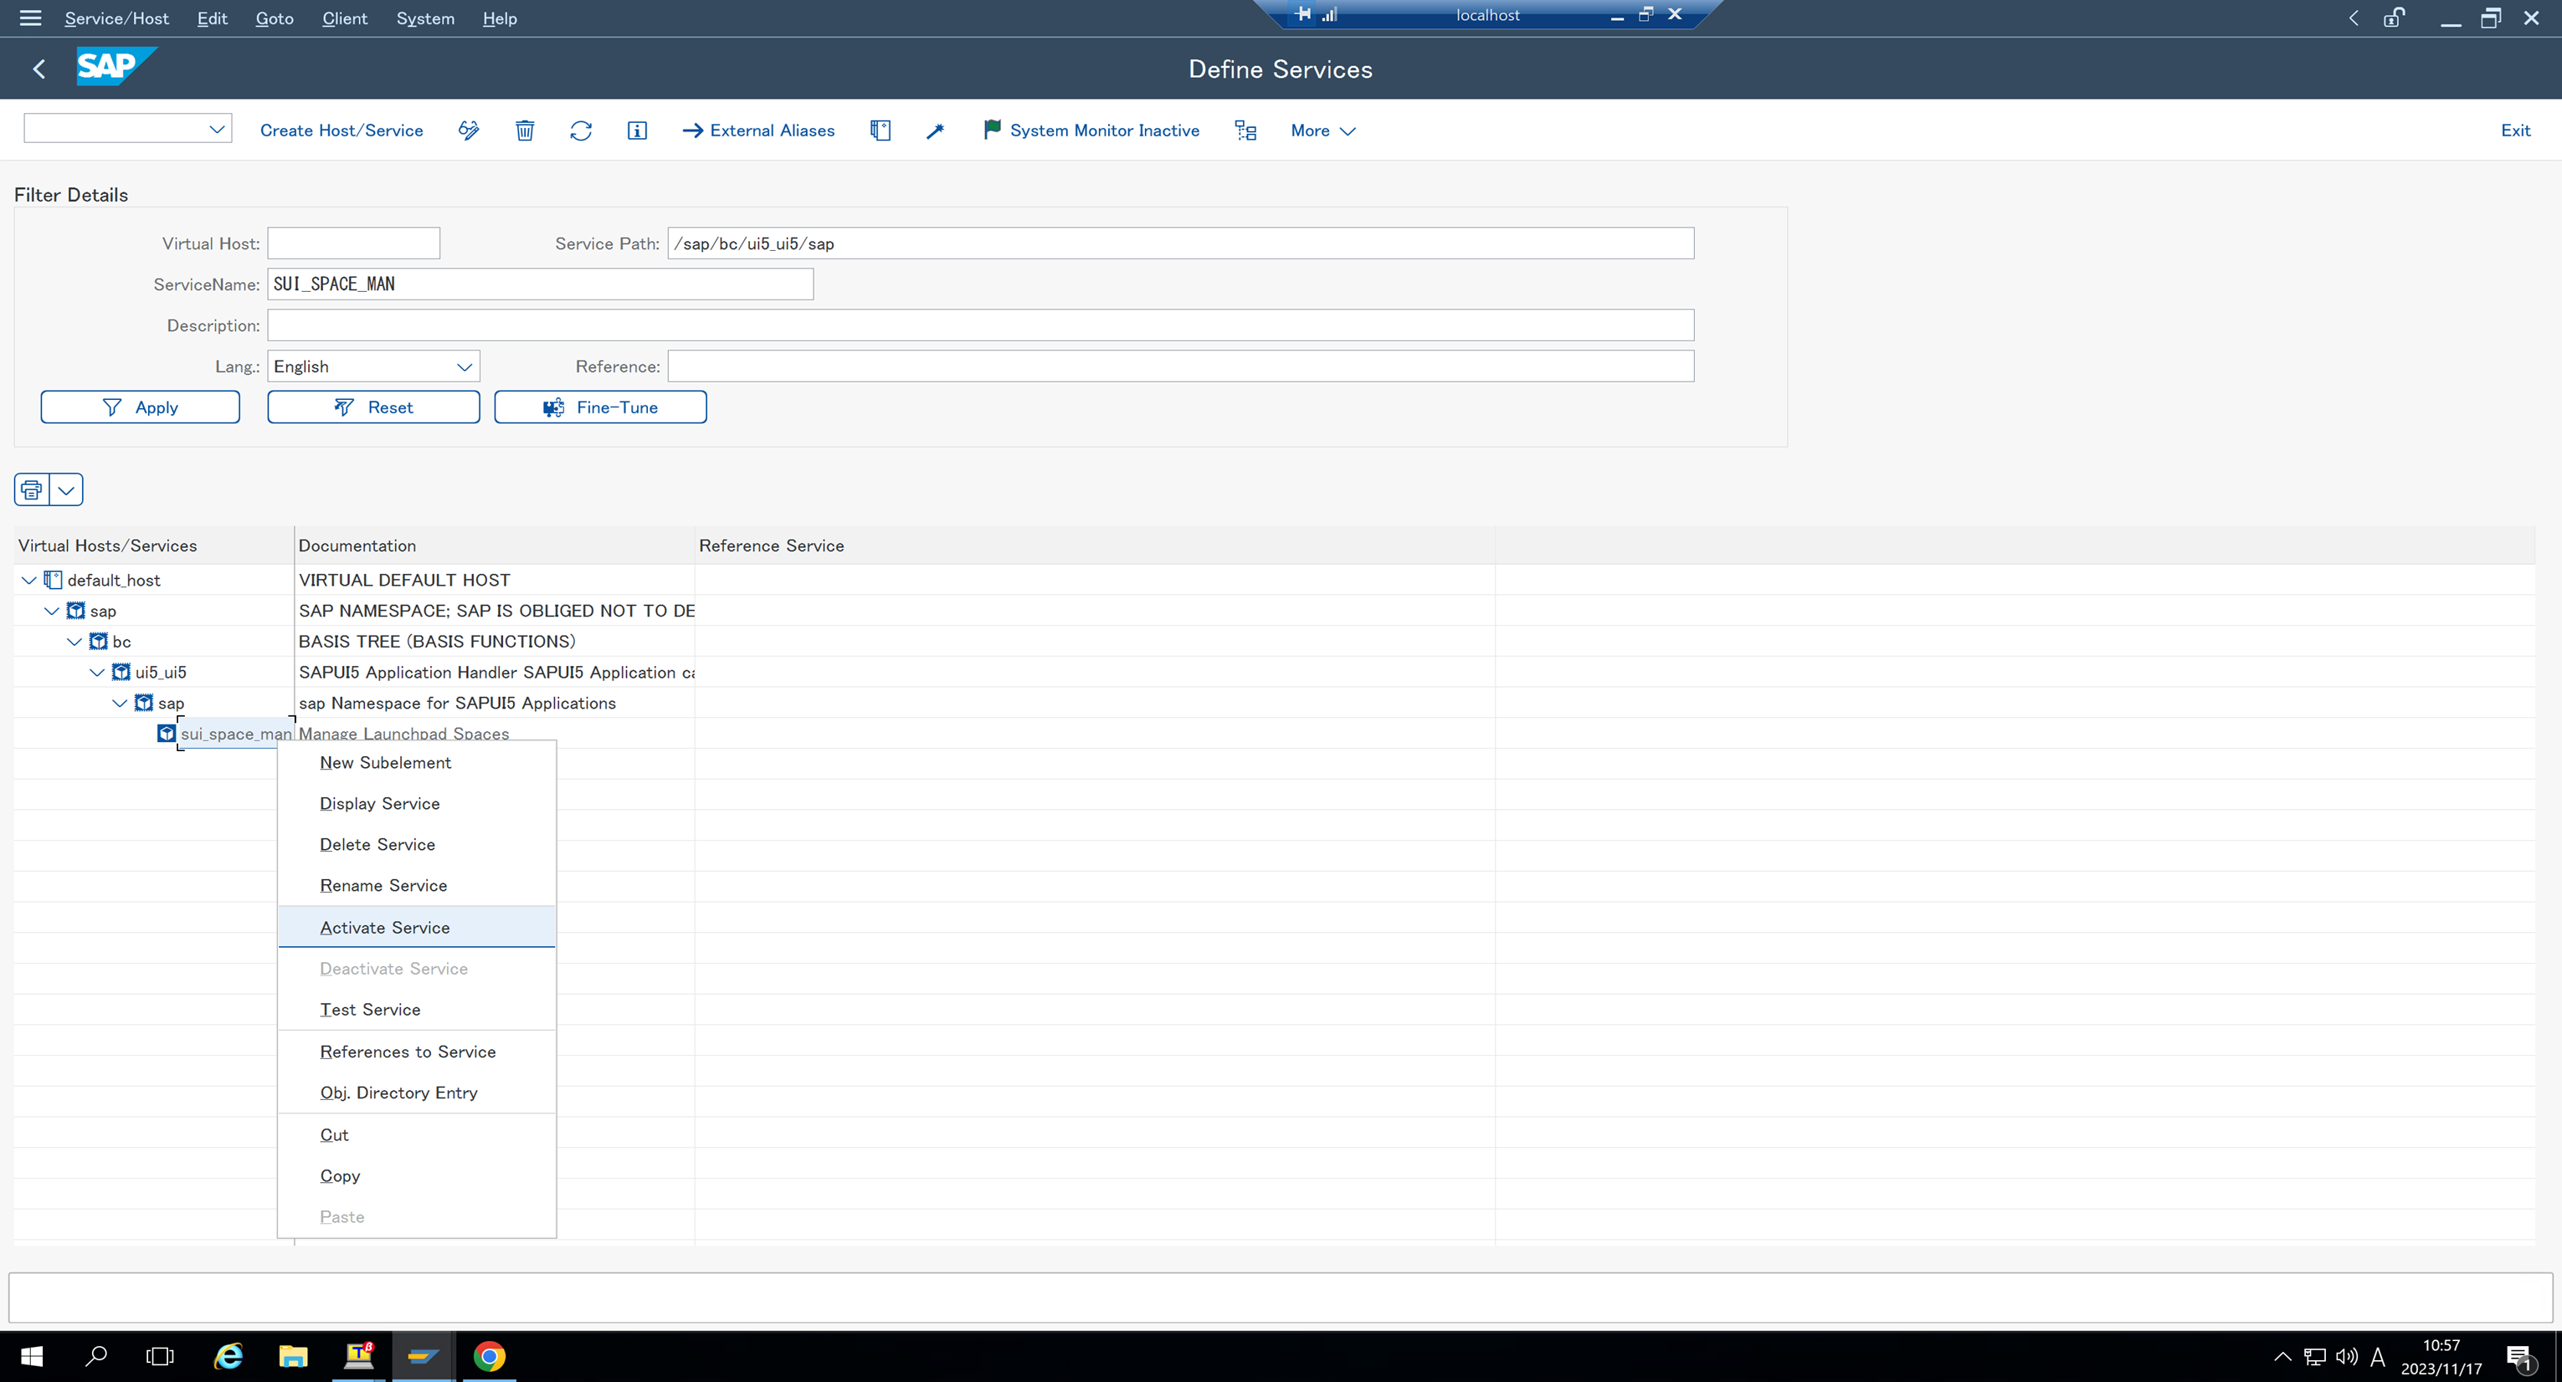Click the magic wand filter icon

click(x=934, y=131)
